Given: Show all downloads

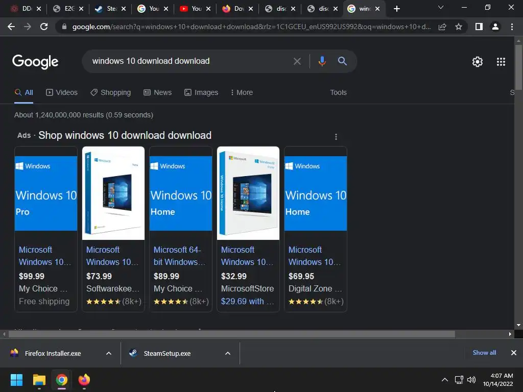Looking at the screenshot, I should [x=484, y=353].
